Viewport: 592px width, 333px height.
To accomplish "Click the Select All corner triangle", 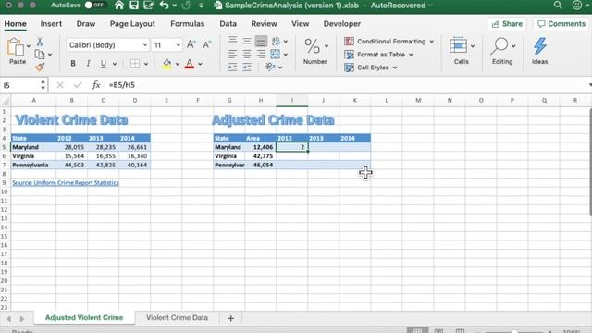I will pyautogui.click(x=6, y=101).
